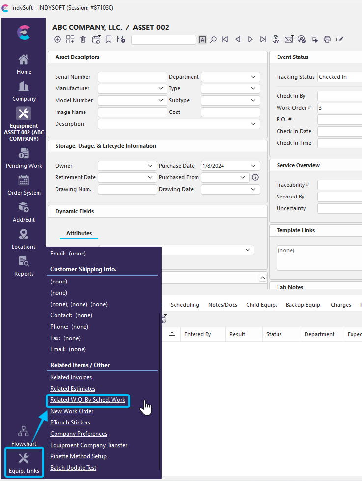Click the printer icon in the toolbar
The height and width of the screenshot is (481, 362).
tap(327, 40)
